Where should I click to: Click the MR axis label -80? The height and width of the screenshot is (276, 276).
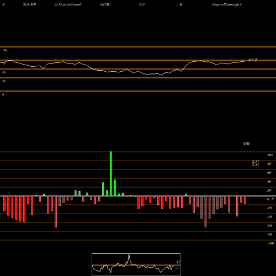(269, 235)
